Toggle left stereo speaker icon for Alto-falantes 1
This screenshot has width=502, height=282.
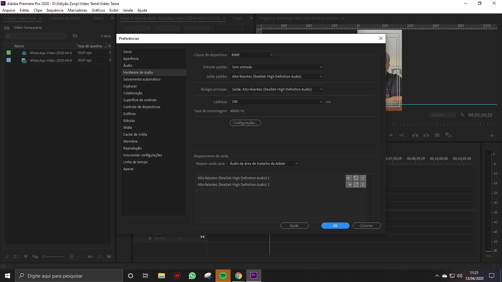(x=349, y=178)
